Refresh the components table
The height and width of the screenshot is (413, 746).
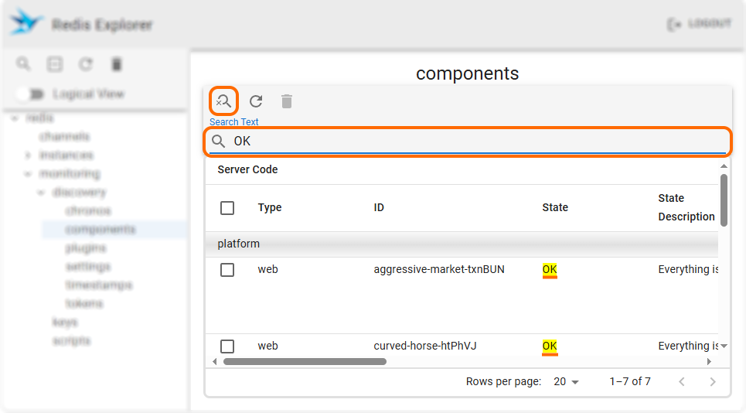256,101
